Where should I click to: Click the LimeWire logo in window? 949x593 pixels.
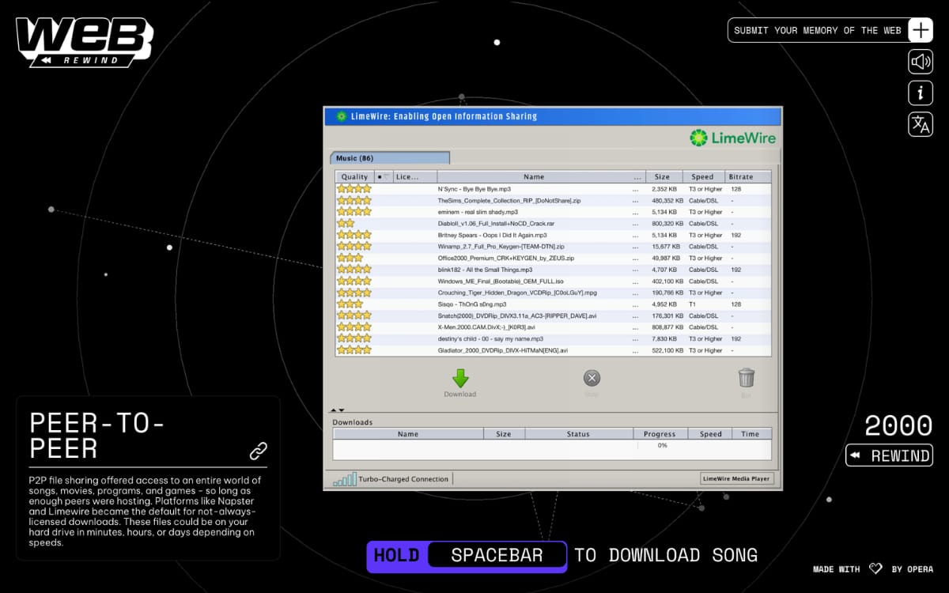click(x=733, y=138)
